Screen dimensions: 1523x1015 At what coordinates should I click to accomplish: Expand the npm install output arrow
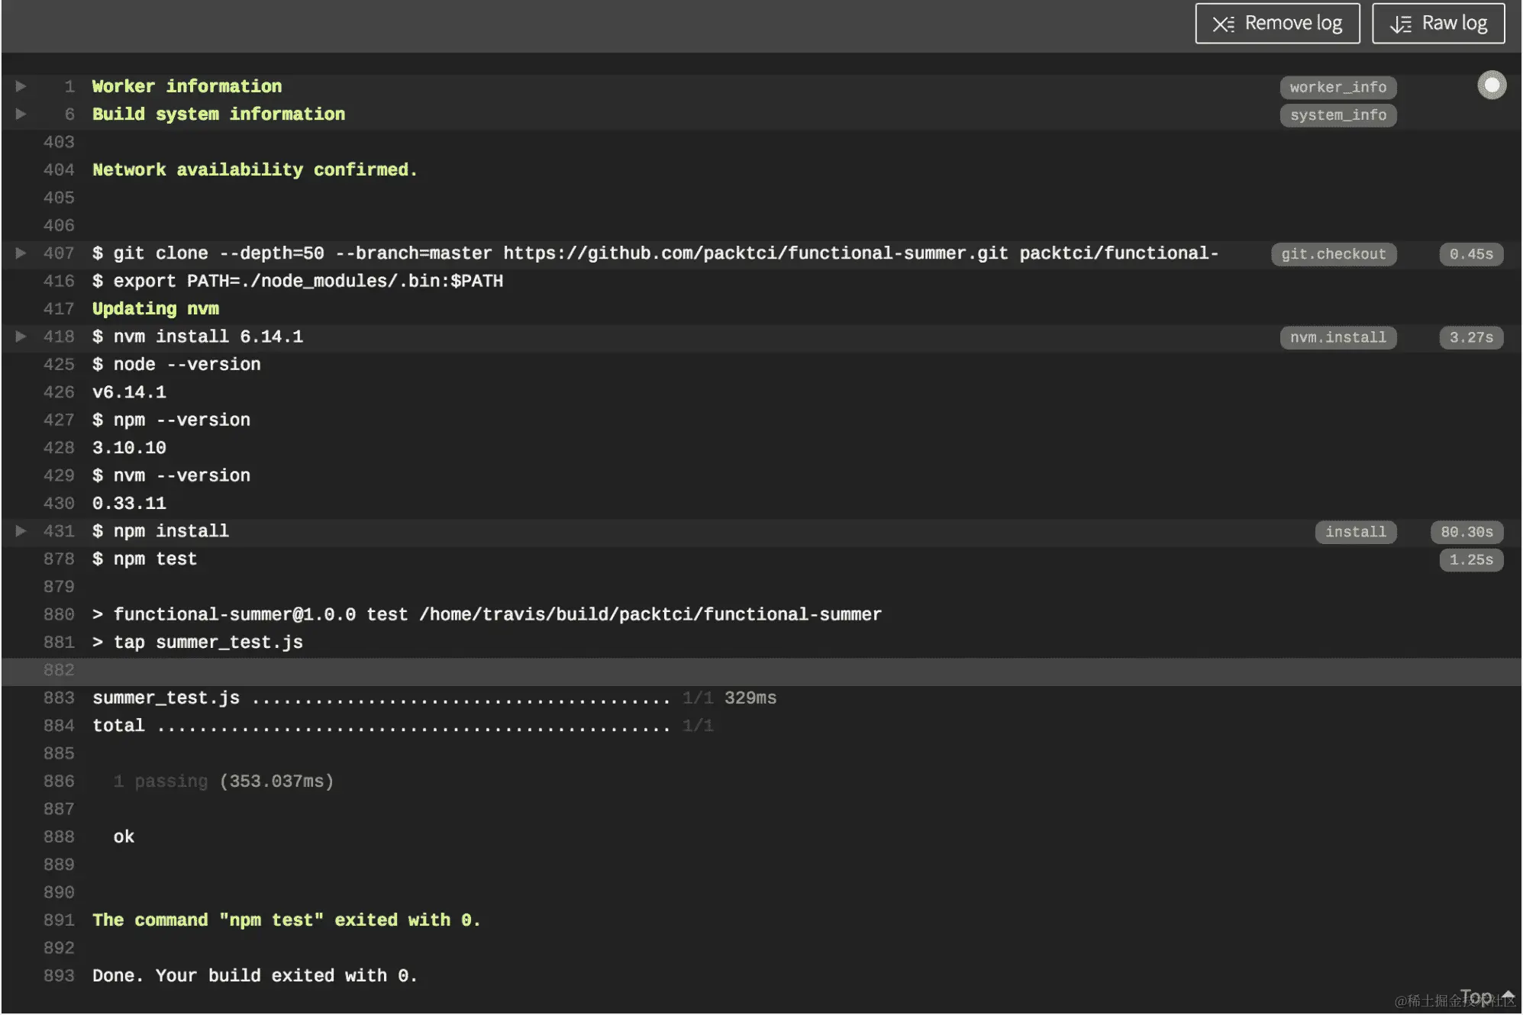click(21, 531)
